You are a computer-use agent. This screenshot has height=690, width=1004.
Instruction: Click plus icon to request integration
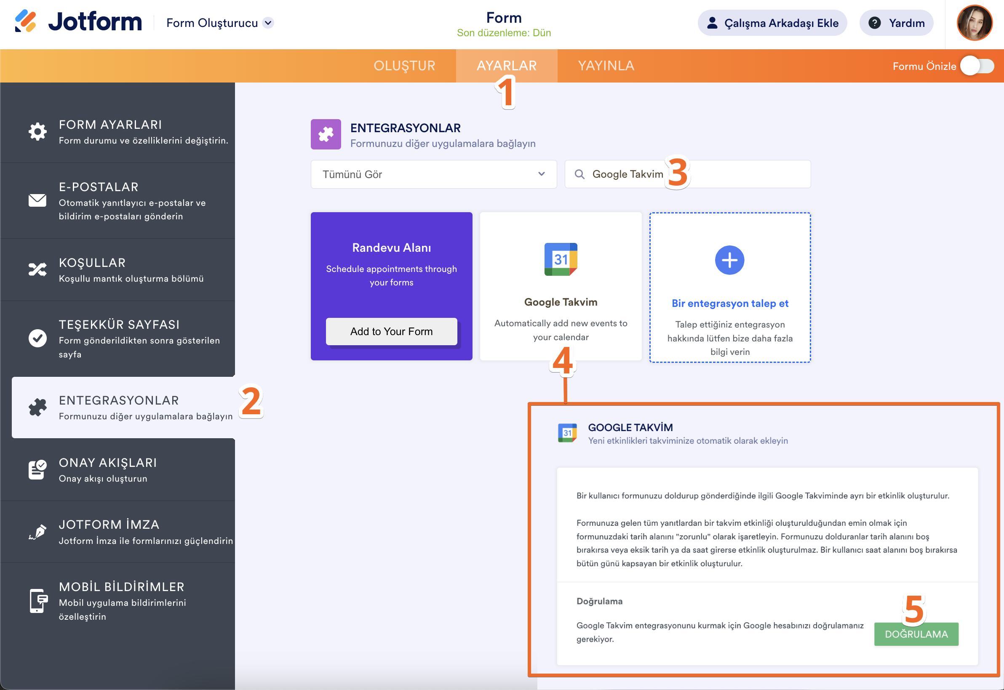point(729,260)
